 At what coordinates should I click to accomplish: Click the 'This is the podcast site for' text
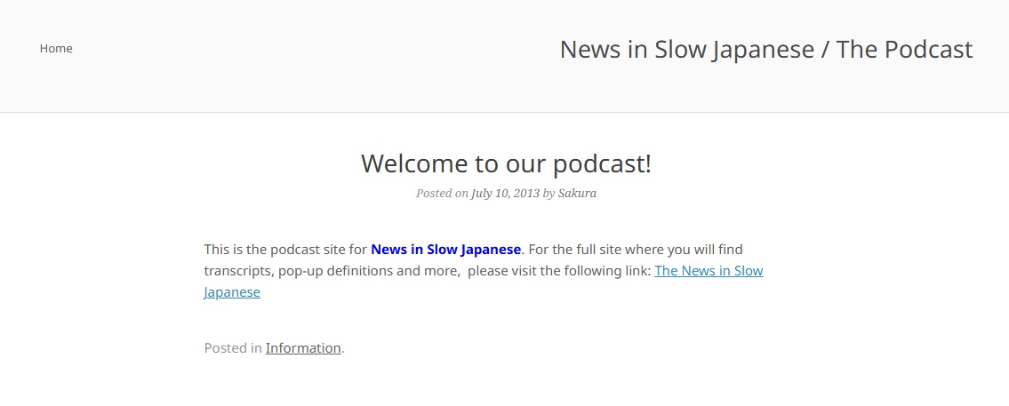(284, 250)
